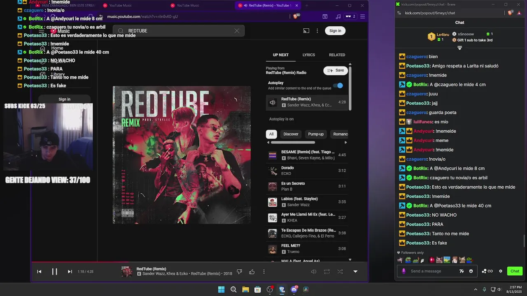This screenshot has width=527, height=296.
Task: Play FEEL ME?? by Trueno
Action: point(307,249)
